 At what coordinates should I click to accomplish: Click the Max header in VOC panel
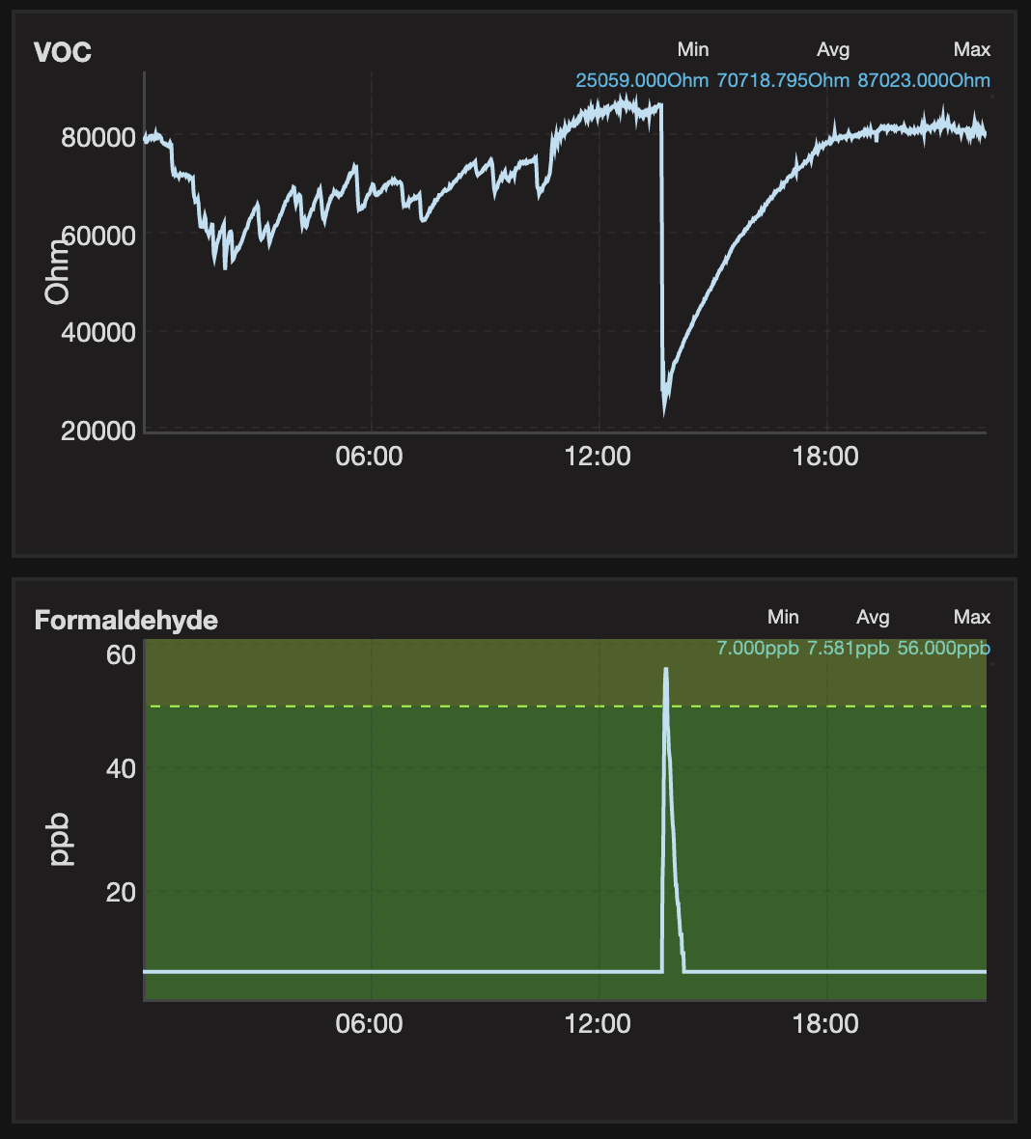pyautogui.click(x=971, y=49)
